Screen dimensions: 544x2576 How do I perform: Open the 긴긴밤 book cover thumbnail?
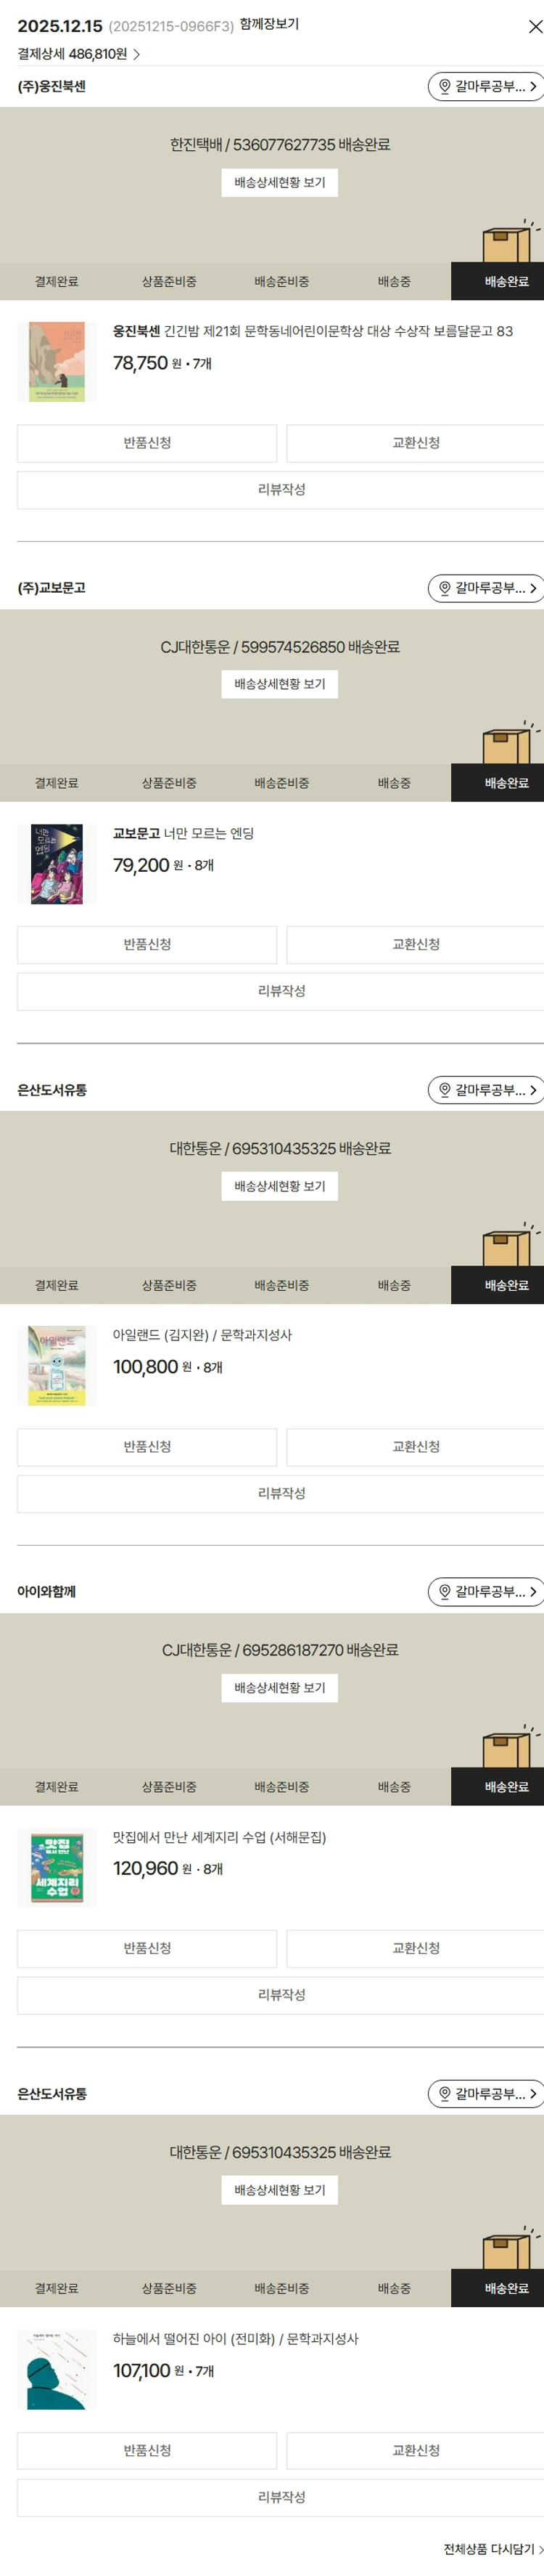point(57,362)
